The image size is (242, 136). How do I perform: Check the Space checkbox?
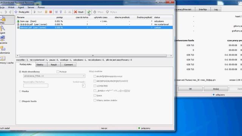95,96
